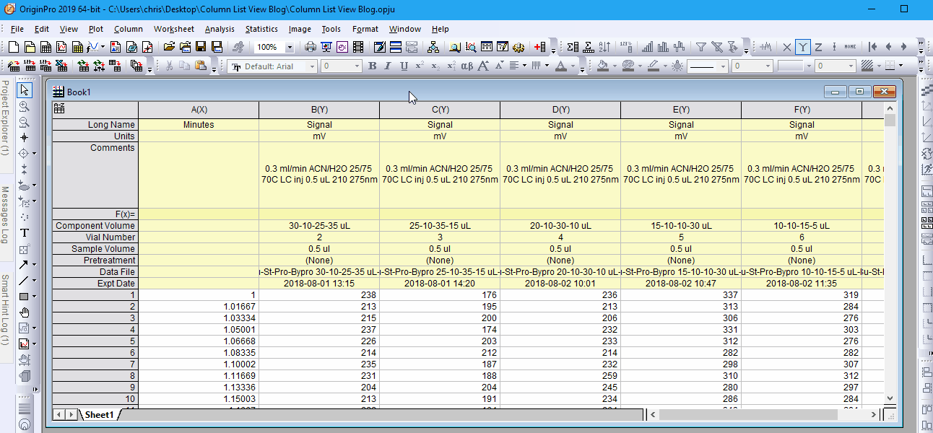Select the Text tool

24,232
